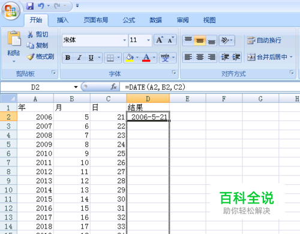This screenshot has height=234, width=300.
Task: Expand the 粘贴 paste options arrow
Action: pyautogui.click(x=14, y=62)
